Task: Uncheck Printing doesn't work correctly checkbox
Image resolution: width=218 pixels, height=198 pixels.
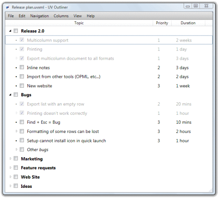Action: [22, 113]
